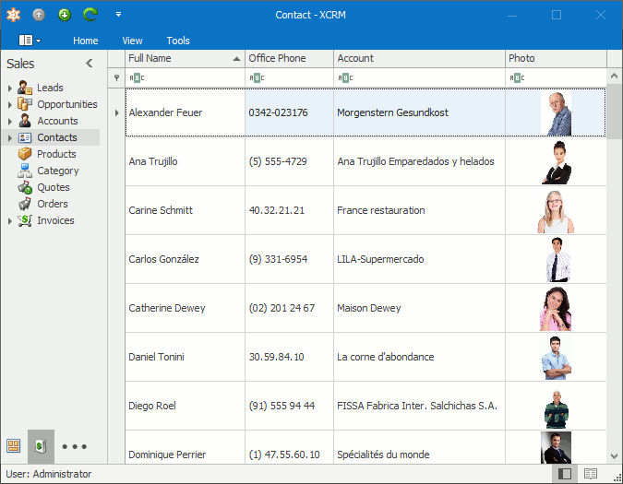
Task: Collapse the Sales navigation panel
Action: (90, 63)
